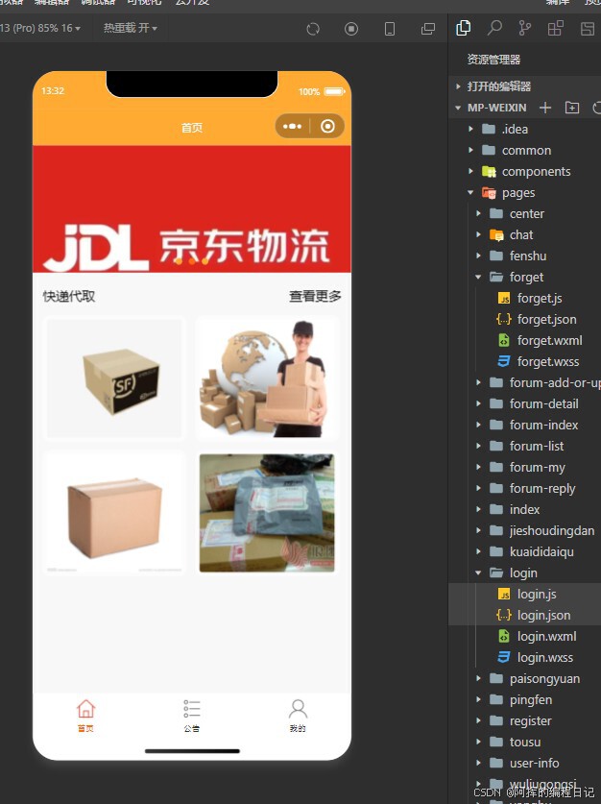The width and height of the screenshot is (601, 804).
Task: Open login.json file
Action: tap(543, 616)
